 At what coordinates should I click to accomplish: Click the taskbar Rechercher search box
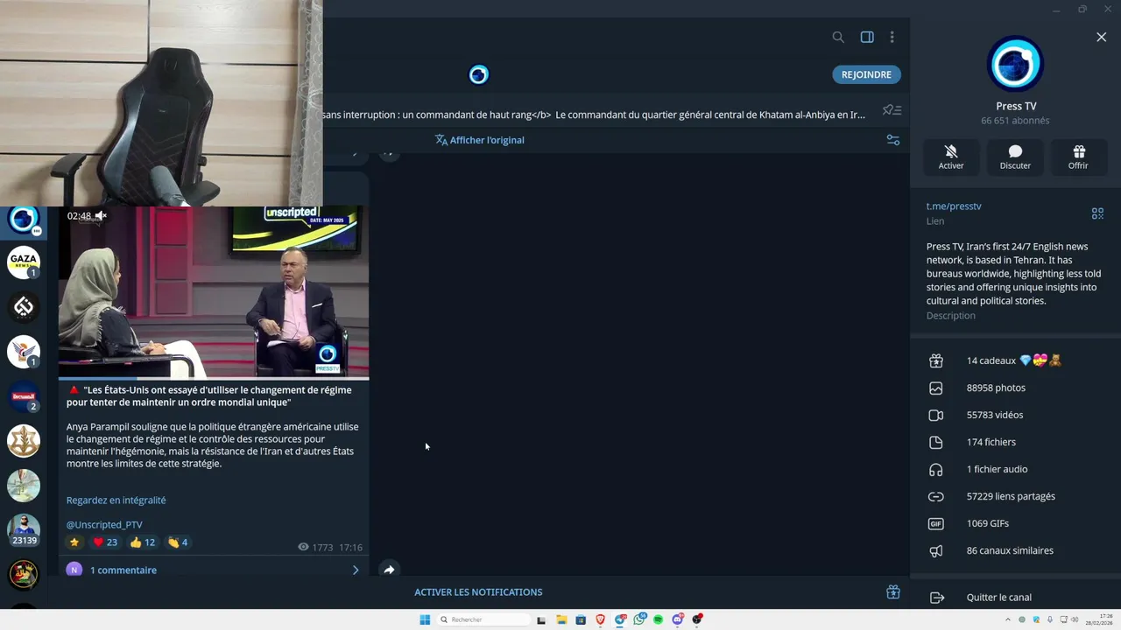coord(484,619)
